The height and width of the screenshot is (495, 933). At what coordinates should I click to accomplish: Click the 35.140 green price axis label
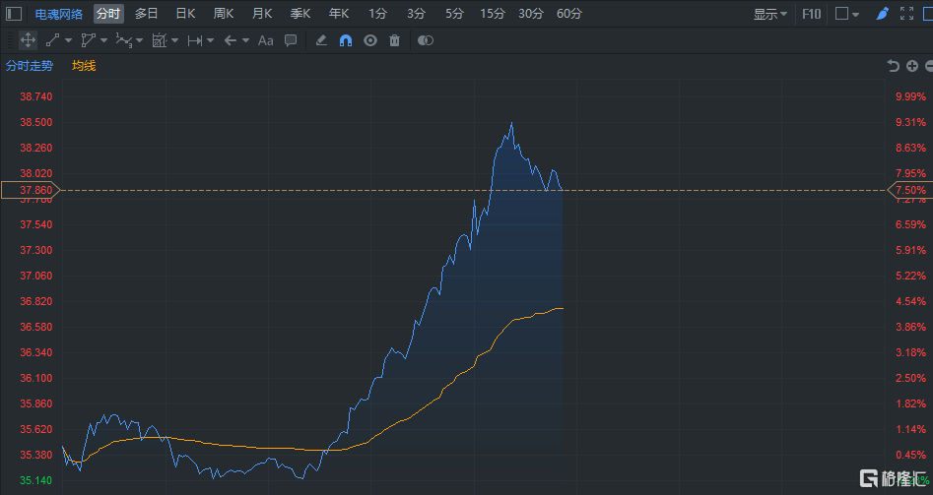click(35, 480)
